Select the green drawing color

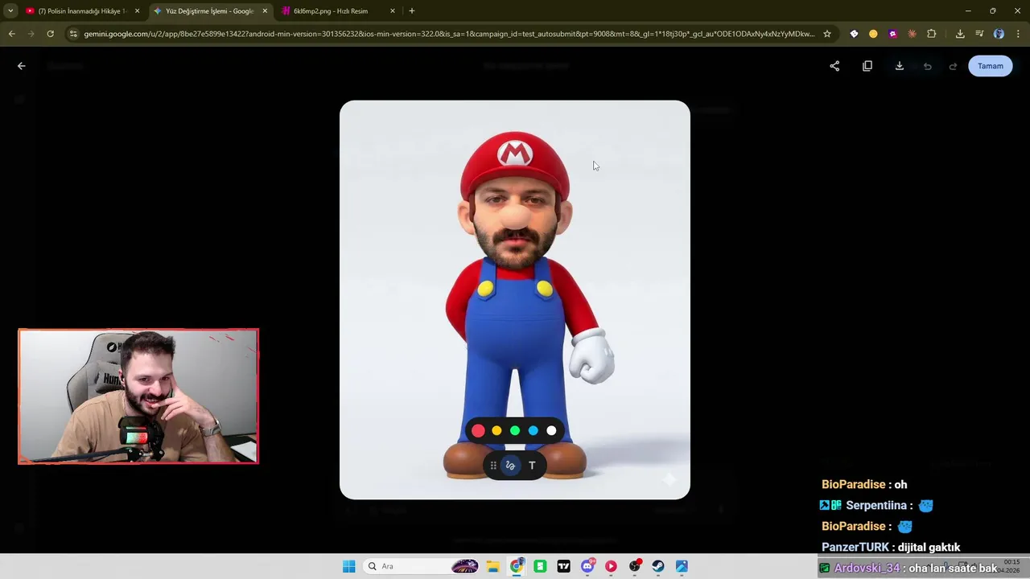515,431
